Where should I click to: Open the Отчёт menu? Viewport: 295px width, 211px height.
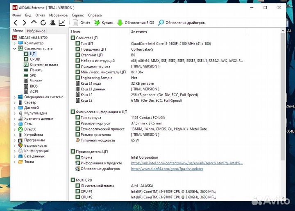coord(40,15)
